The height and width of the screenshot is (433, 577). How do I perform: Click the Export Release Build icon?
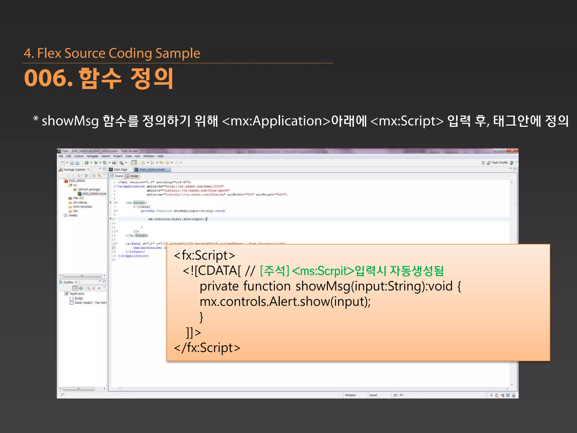(114, 163)
